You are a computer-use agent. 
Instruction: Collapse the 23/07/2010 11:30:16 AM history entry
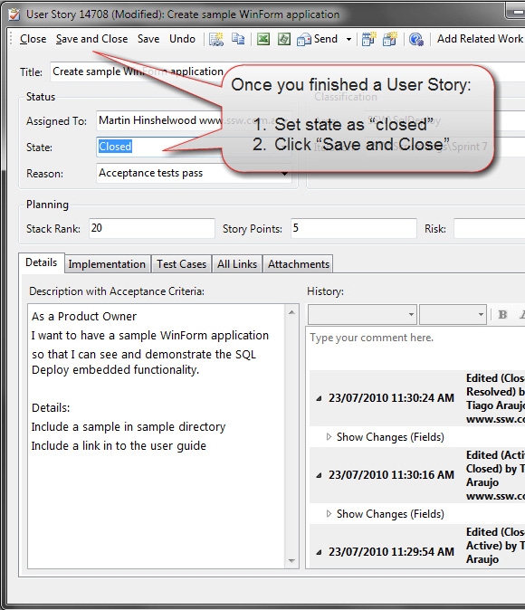pyautogui.click(x=319, y=475)
